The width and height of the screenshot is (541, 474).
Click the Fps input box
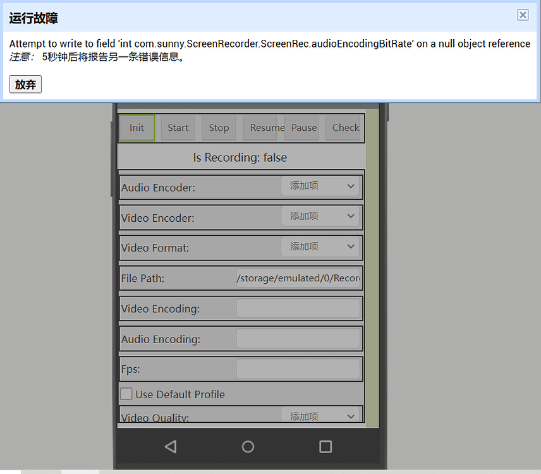298,368
